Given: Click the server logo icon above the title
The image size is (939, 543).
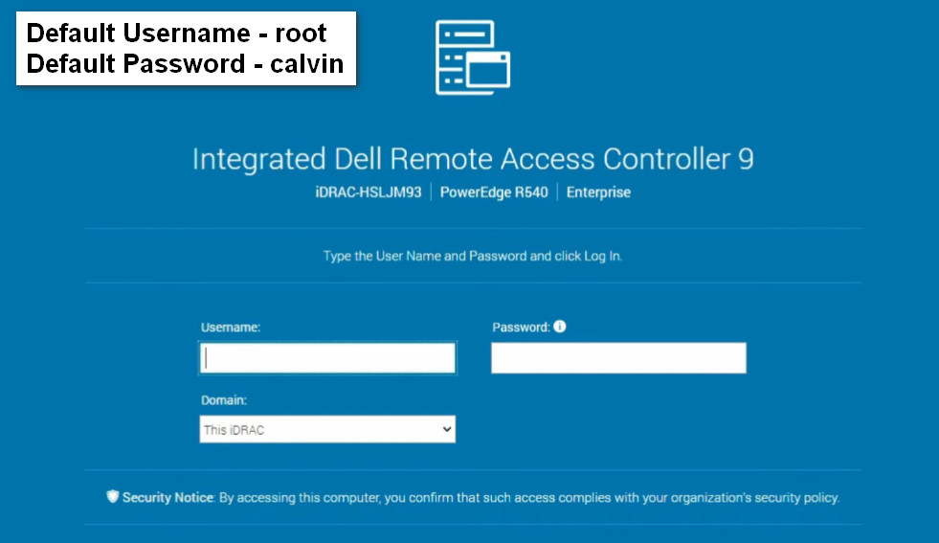Looking at the screenshot, I should [x=473, y=58].
